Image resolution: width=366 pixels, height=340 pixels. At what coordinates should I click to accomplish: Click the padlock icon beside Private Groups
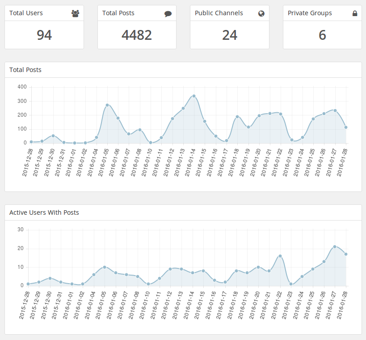(355, 13)
